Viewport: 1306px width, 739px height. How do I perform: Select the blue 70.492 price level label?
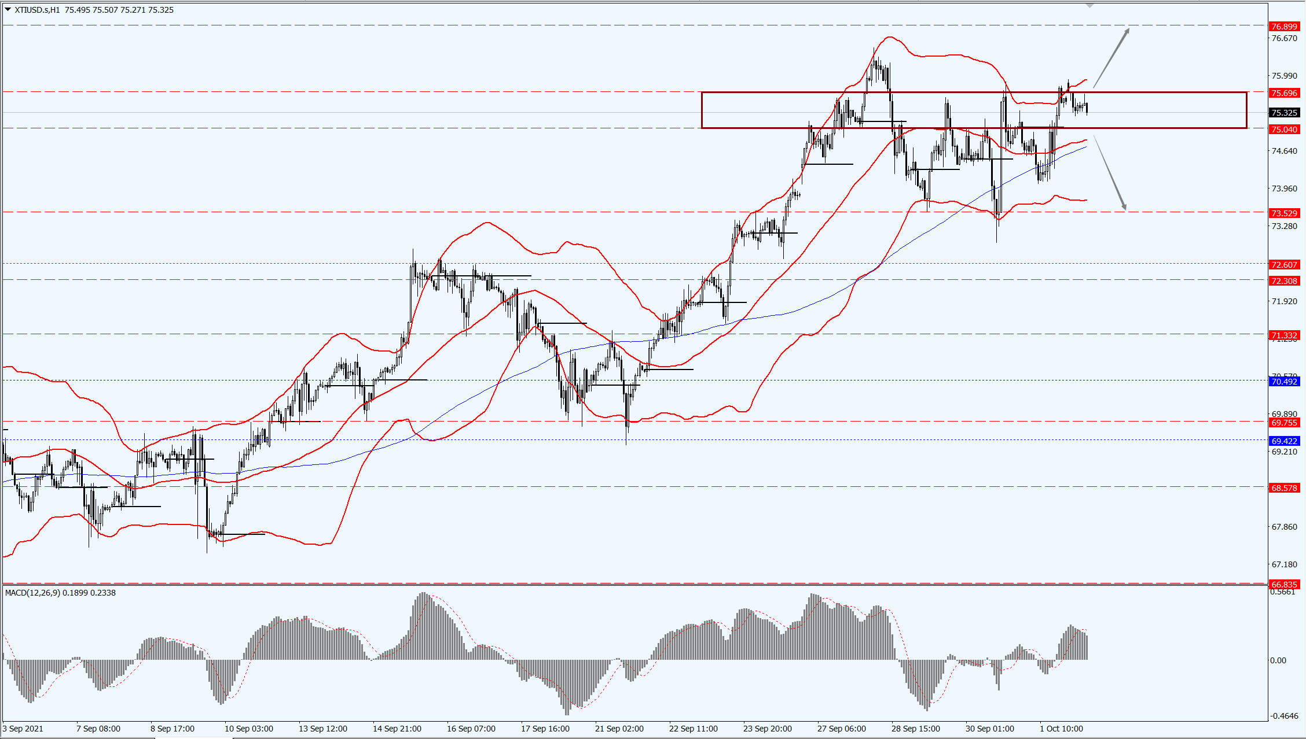(1284, 382)
